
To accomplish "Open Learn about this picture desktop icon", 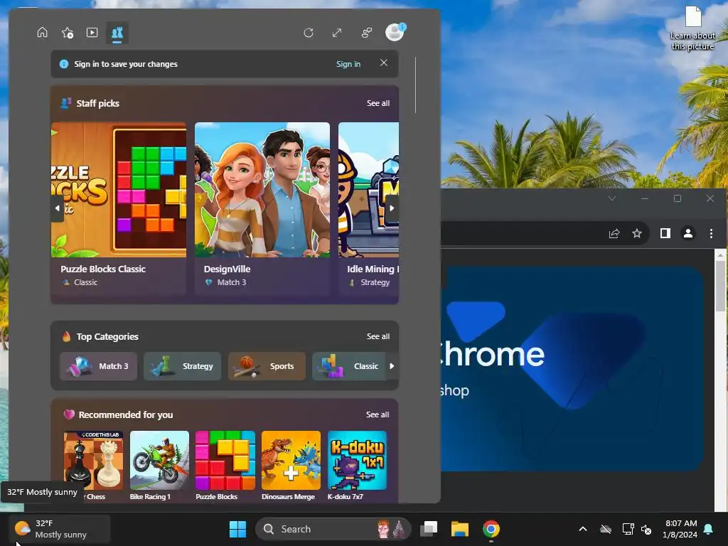I will 692,28.
